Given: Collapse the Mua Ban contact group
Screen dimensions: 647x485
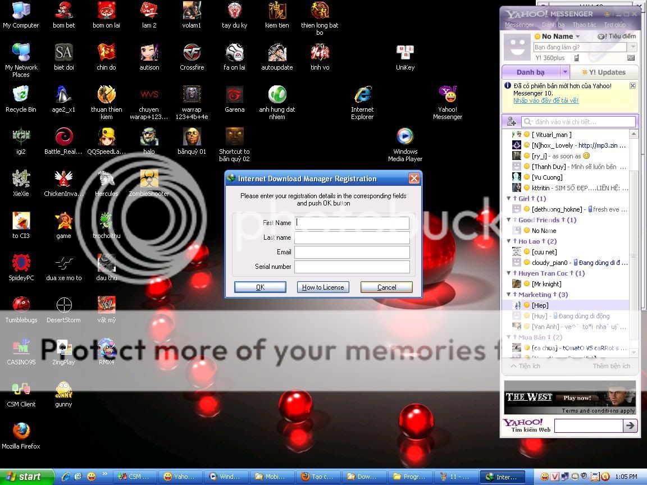Looking at the screenshot, I should (x=509, y=337).
